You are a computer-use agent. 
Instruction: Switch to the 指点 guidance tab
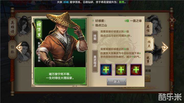[149, 44]
